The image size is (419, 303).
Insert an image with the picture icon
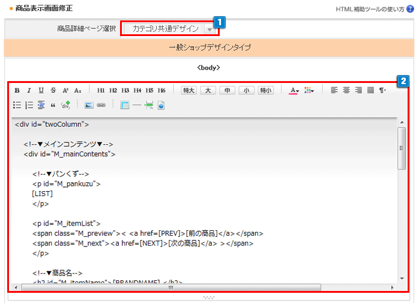coord(89,105)
